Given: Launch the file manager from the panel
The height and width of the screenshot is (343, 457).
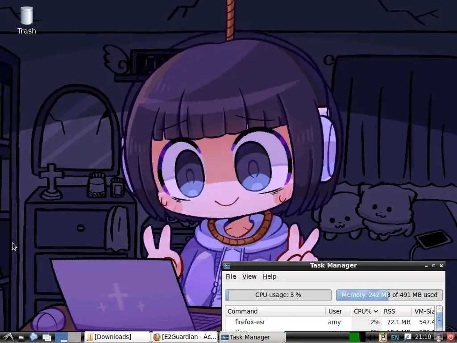Looking at the screenshot, I should tap(21, 338).
